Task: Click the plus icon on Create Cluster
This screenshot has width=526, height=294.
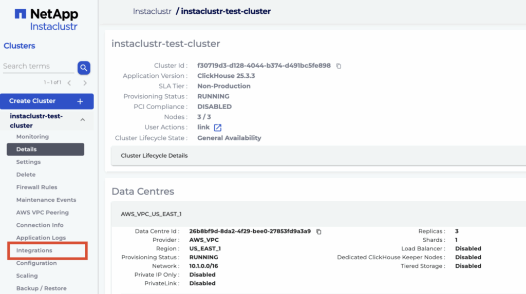Action: [x=80, y=101]
